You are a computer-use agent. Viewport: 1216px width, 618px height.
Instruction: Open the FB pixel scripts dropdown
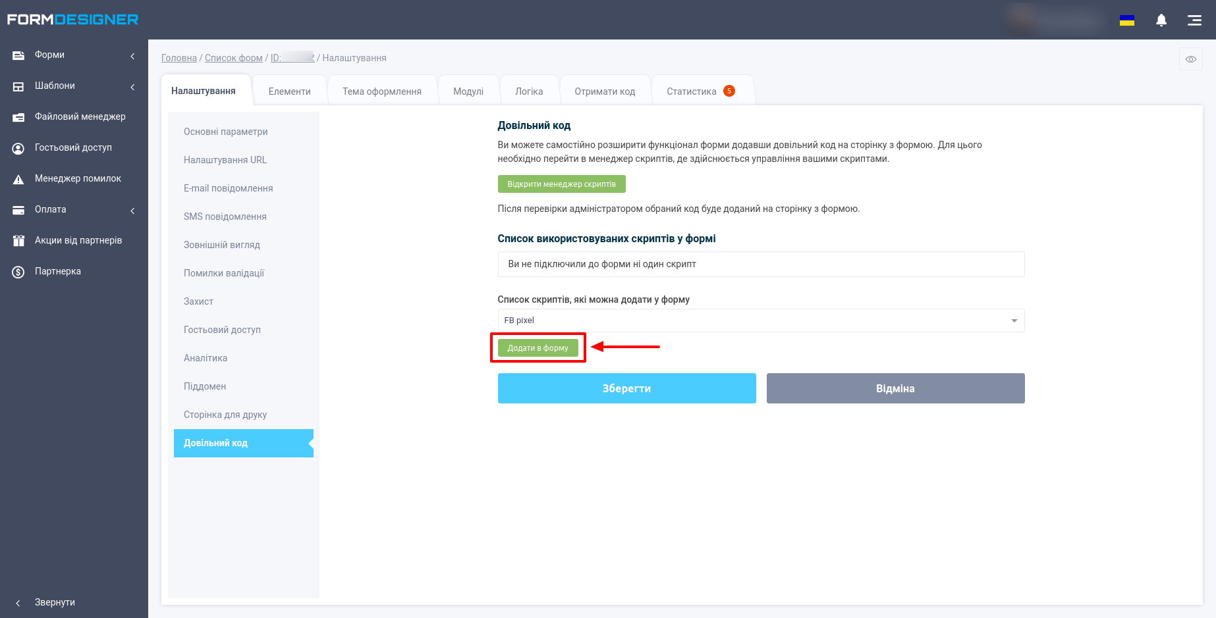(760, 321)
